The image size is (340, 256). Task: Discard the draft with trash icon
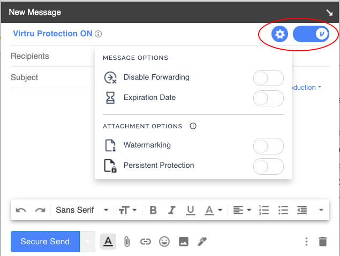click(x=323, y=242)
